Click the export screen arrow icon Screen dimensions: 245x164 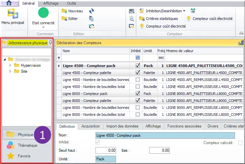132,26
